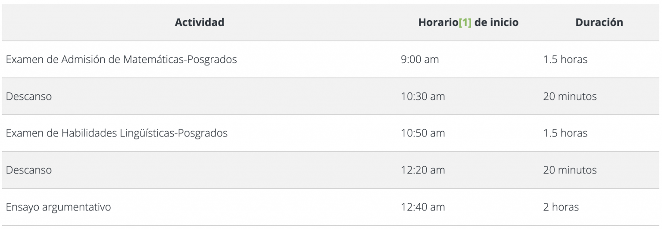Click the 12:20 am start time
662x229 pixels.
(422, 170)
